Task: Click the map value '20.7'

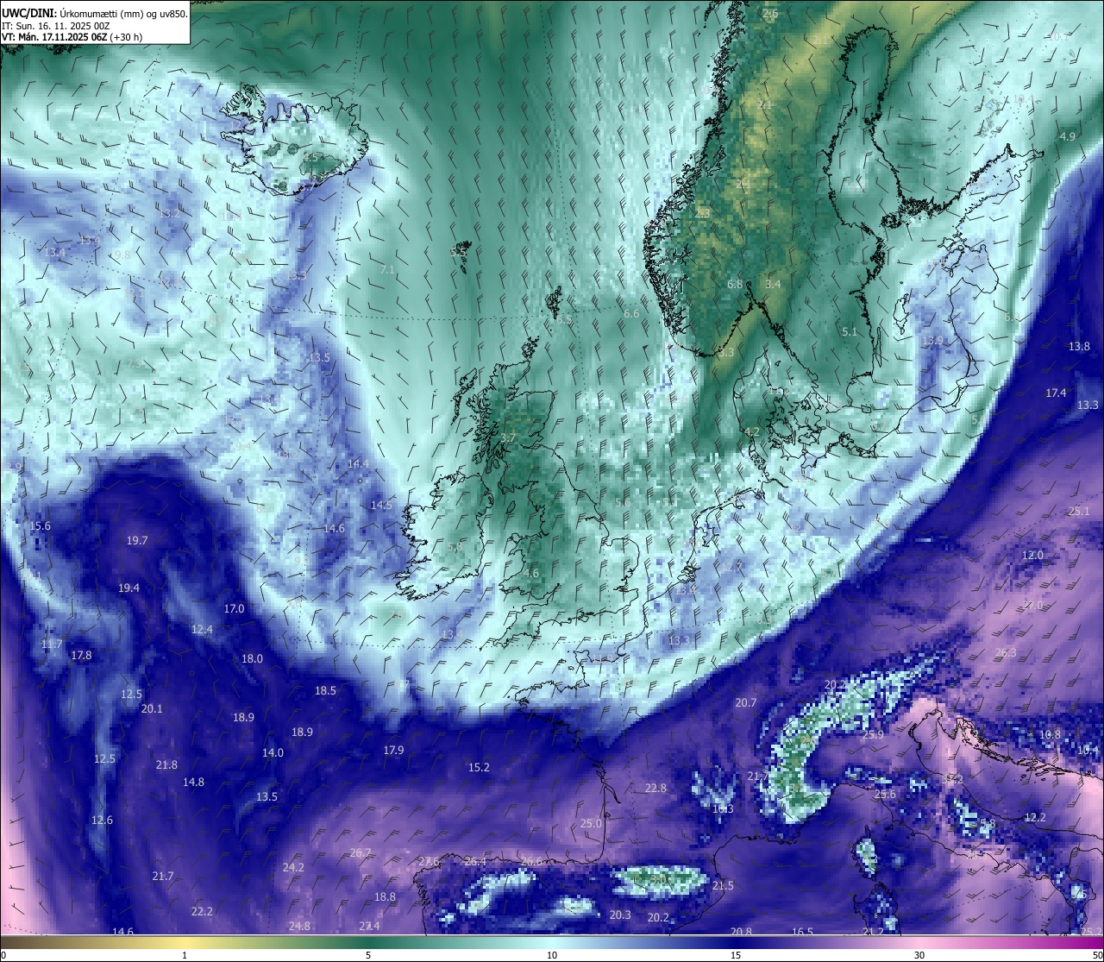Action: coord(745,703)
